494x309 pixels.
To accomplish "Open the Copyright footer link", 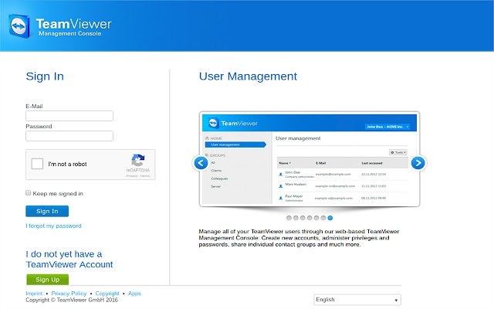I will click(x=107, y=294).
